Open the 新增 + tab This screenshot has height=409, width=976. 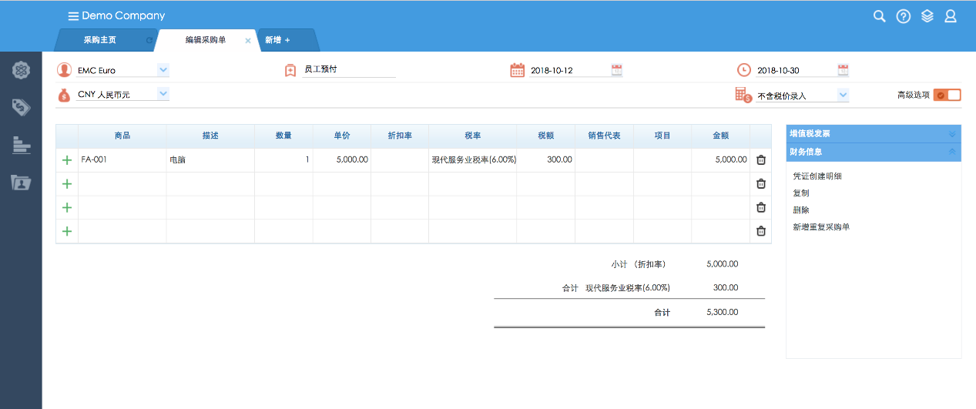point(277,40)
